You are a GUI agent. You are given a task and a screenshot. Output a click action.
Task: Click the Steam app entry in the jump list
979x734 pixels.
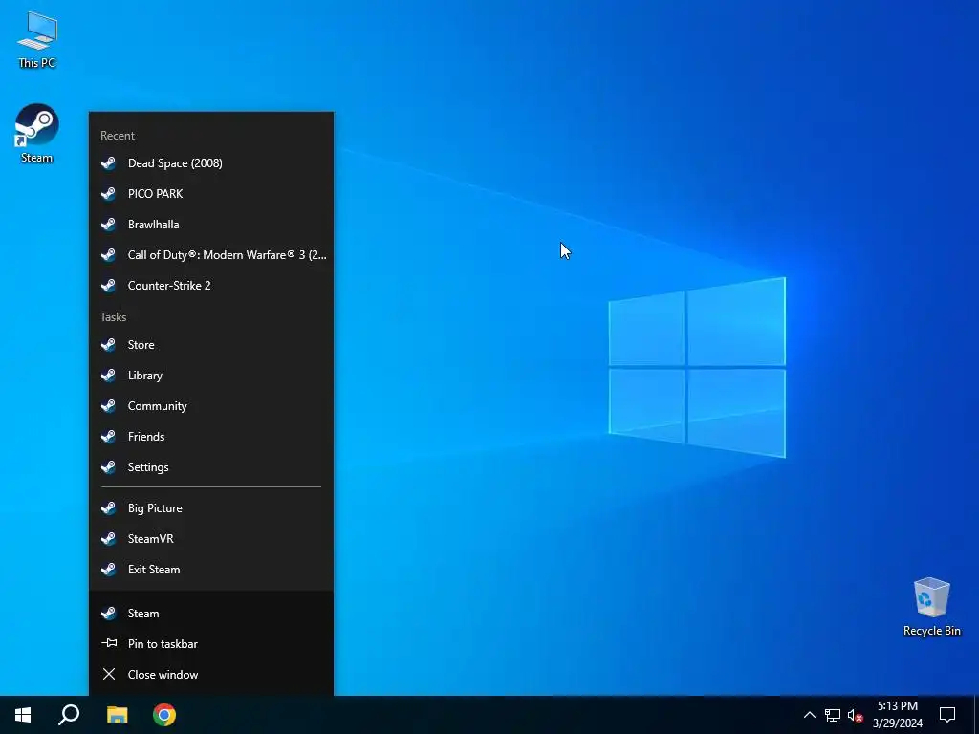click(x=211, y=613)
